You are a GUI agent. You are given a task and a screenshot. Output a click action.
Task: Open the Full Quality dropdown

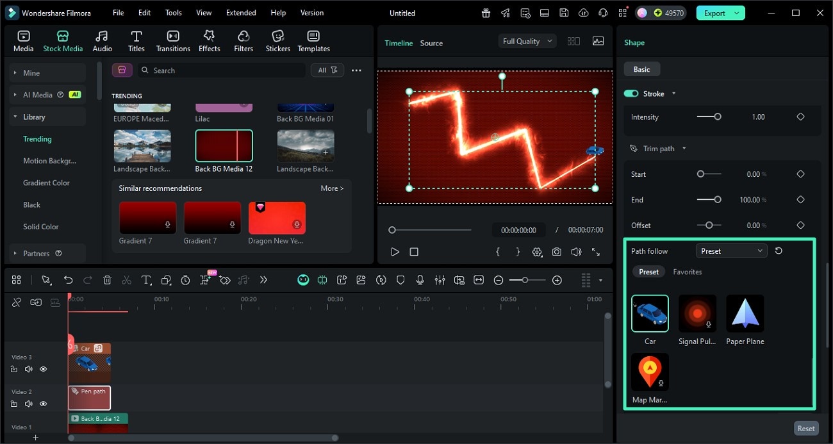pyautogui.click(x=527, y=41)
